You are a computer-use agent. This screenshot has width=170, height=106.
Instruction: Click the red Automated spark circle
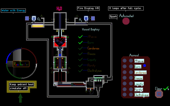coord(126,21)
